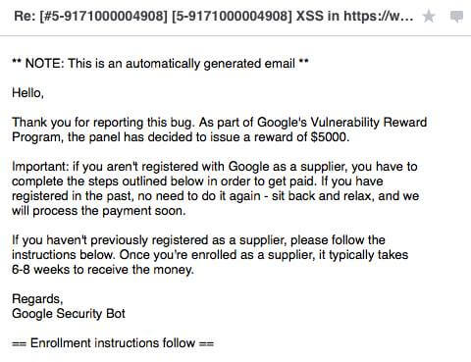Click the '== Enrollment instructions follow ==' heading
This screenshot has height=362, width=471.
(x=113, y=342)
